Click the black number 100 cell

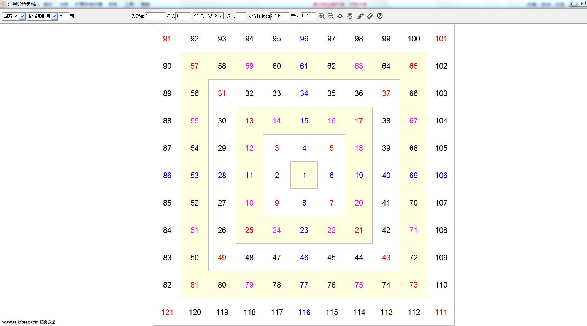point(414,39)
